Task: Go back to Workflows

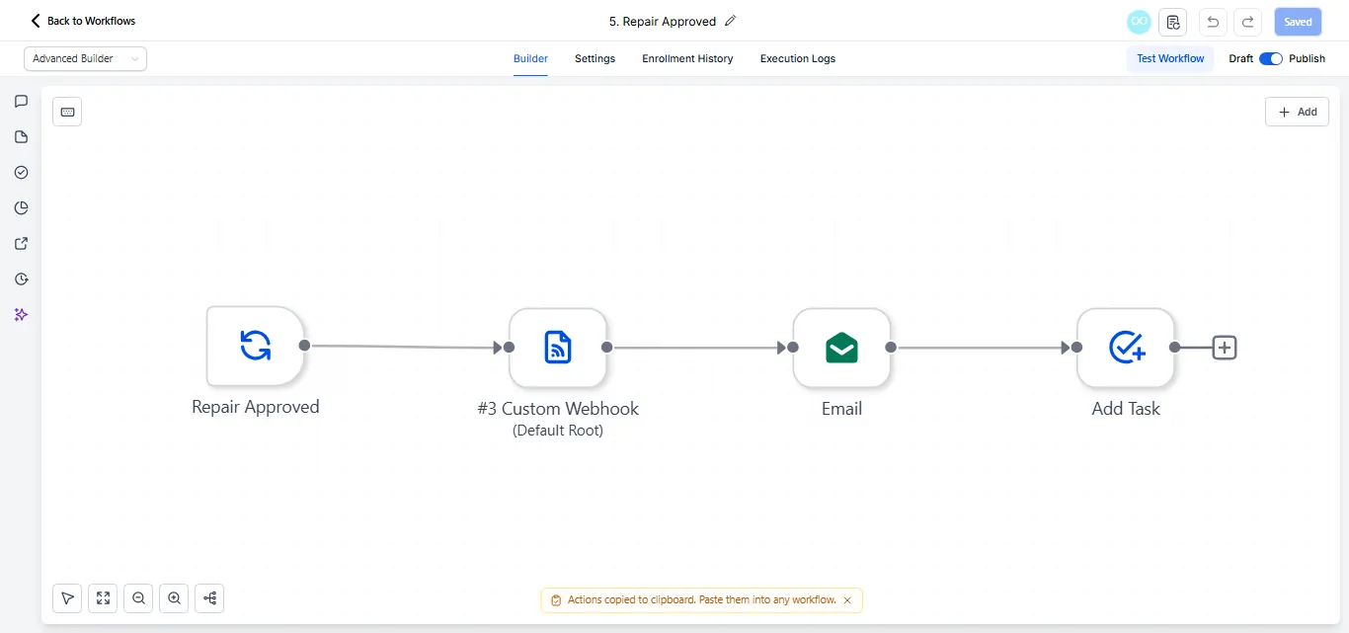Action: tap(83, 21)
